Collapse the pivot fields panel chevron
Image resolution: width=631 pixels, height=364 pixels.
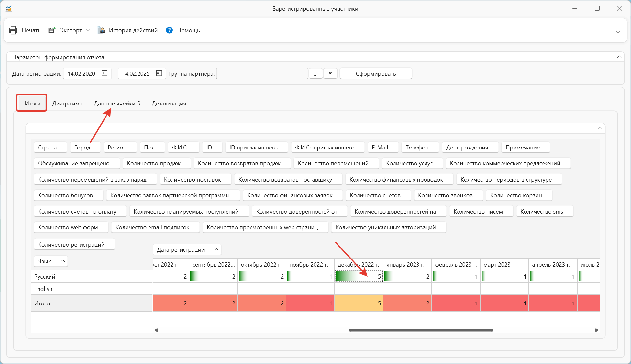(600, 128)
